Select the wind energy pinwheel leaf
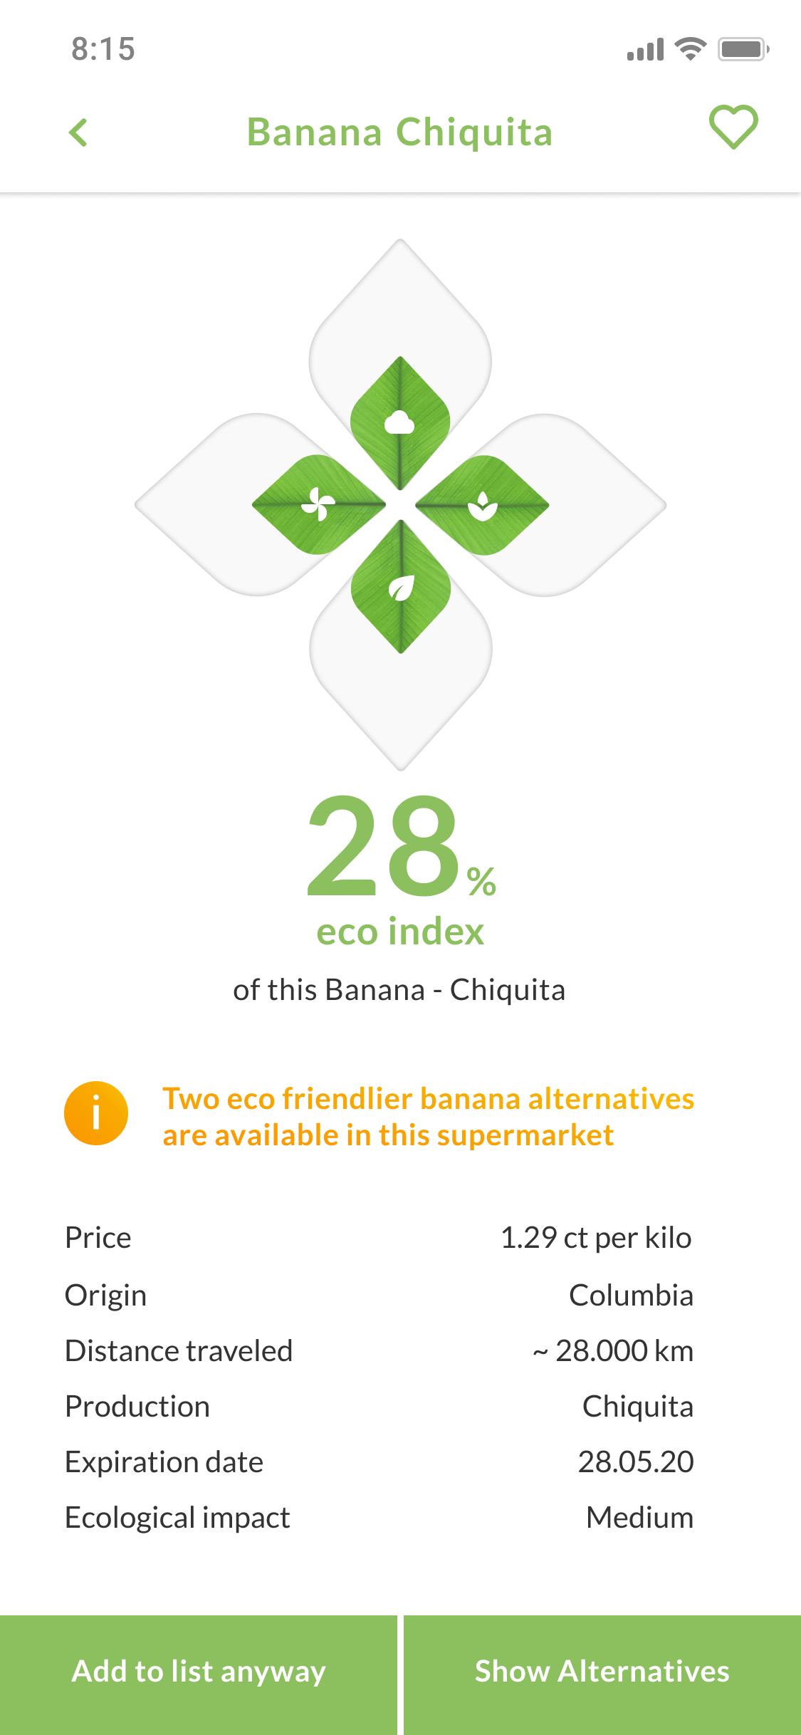 coord(318,504)
